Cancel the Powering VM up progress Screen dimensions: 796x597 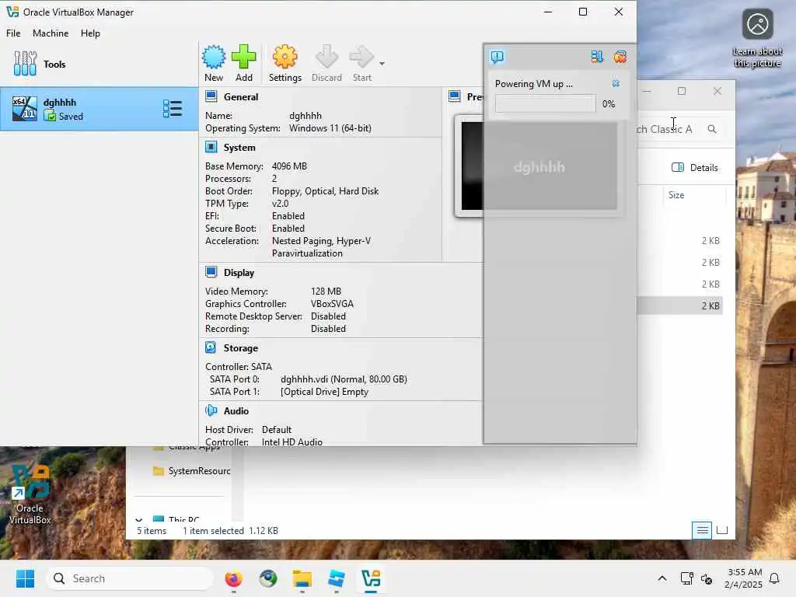click(x=616, y=84)
